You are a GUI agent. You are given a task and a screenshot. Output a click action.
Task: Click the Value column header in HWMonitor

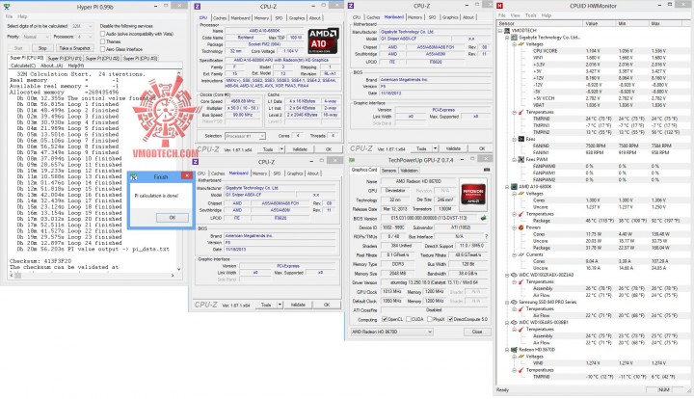point(600,23)
